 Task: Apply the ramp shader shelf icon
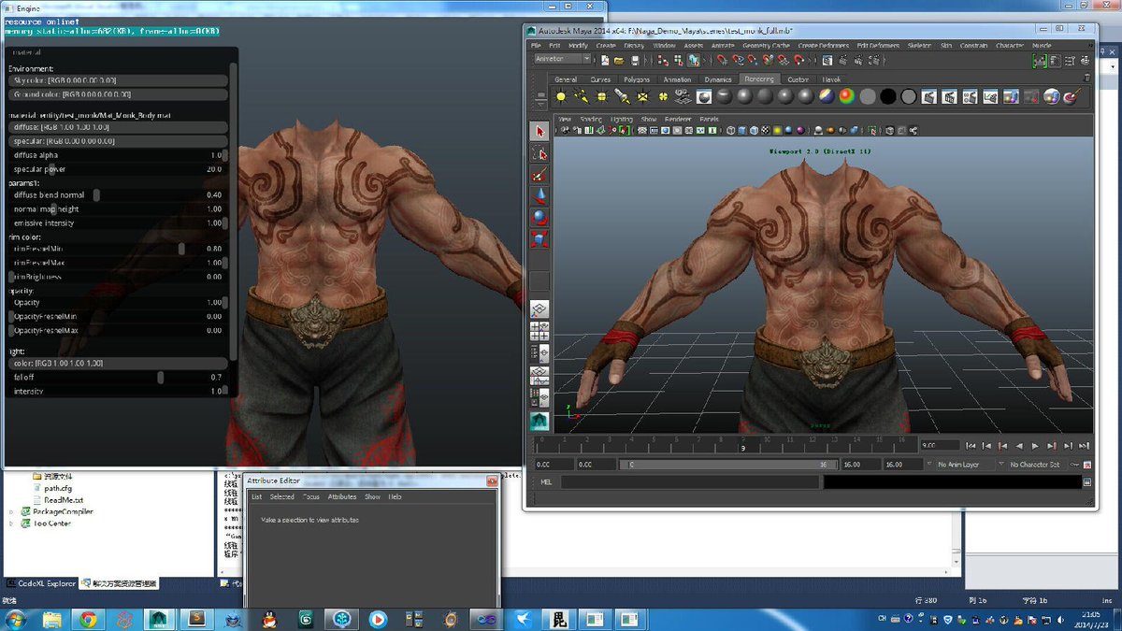tap(845, 96)
